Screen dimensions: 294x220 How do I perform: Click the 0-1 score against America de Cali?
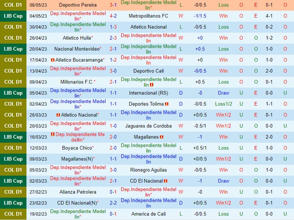point(113,214)
